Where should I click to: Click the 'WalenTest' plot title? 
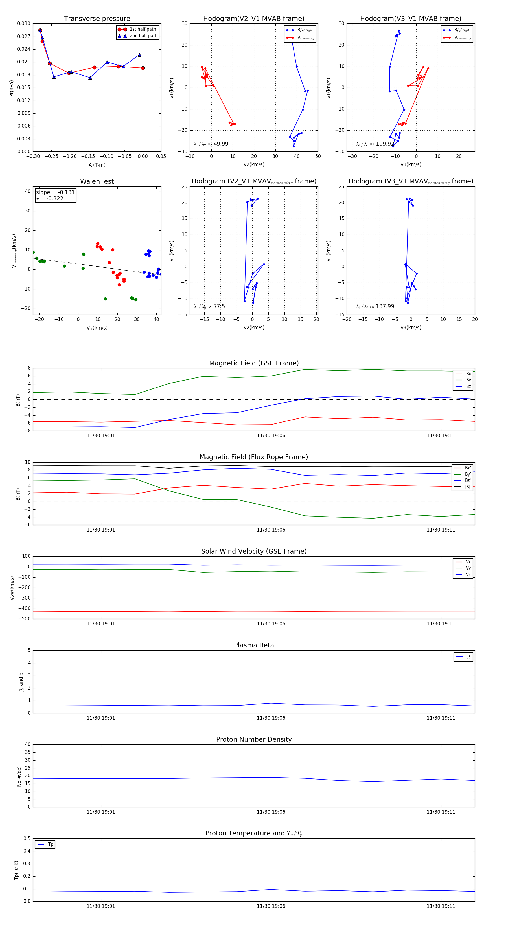[97, 181]
